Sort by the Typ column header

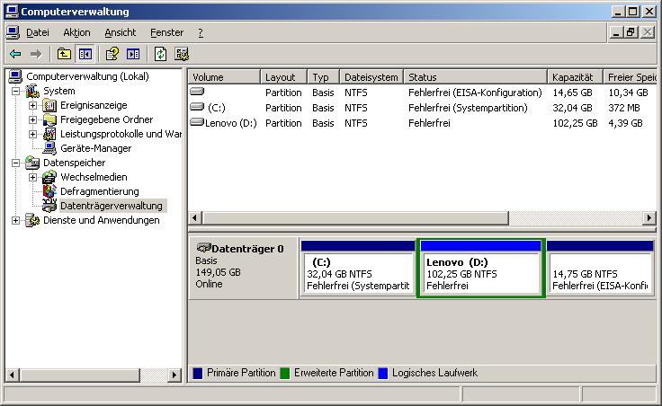[x=324, y=77]
